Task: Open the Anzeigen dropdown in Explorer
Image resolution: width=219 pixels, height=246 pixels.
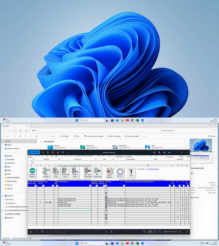Action: [65, 136]
